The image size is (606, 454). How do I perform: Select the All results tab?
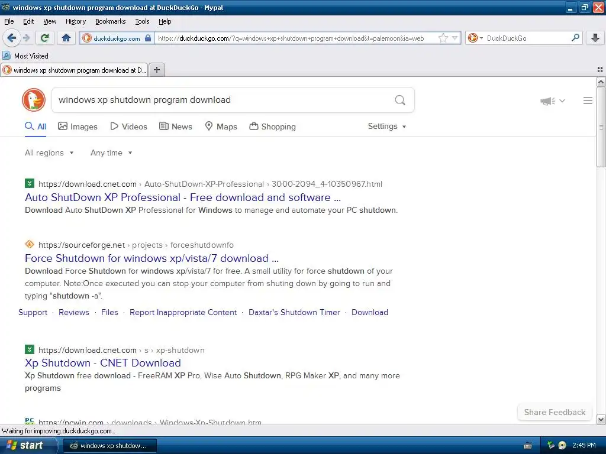click(x=36, y=127)
